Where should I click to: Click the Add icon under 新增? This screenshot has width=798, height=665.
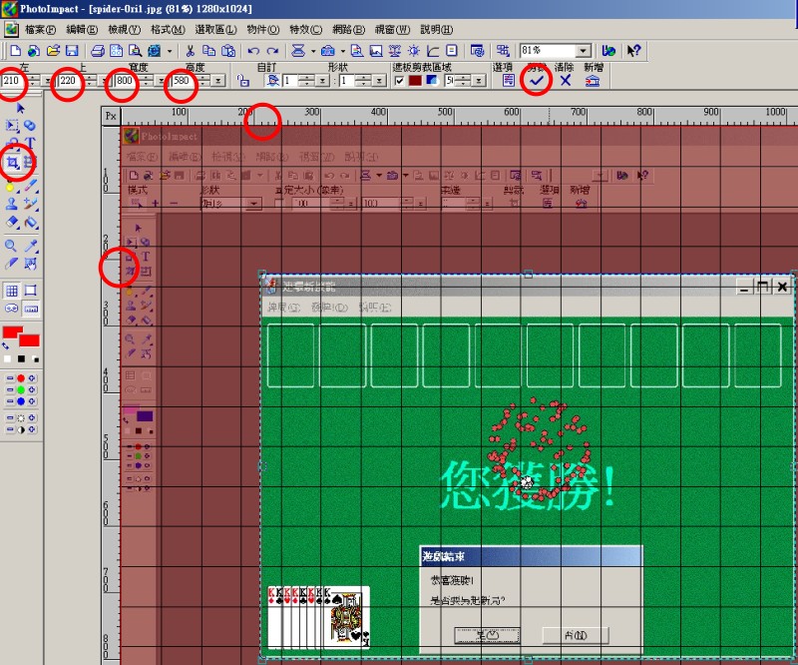coord(592,81)
